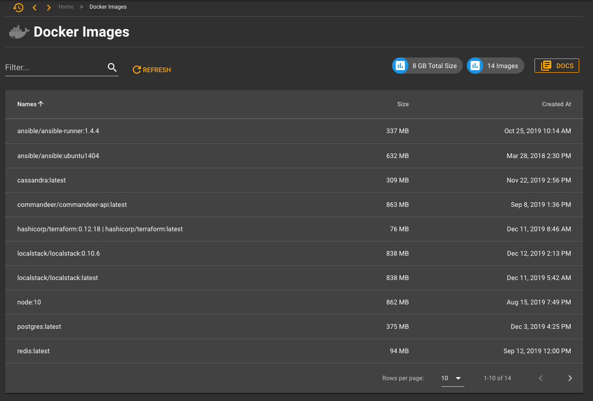
Task: Select the 8 GB Total Size chip
Action: tap(427, 66)
